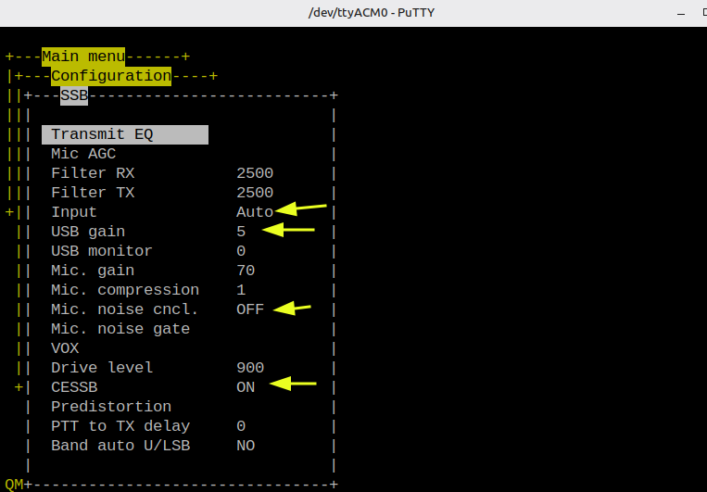This screenshot has width=707, height=492.
Task: Change the Input setting Auto
Action: coord(255,212)
